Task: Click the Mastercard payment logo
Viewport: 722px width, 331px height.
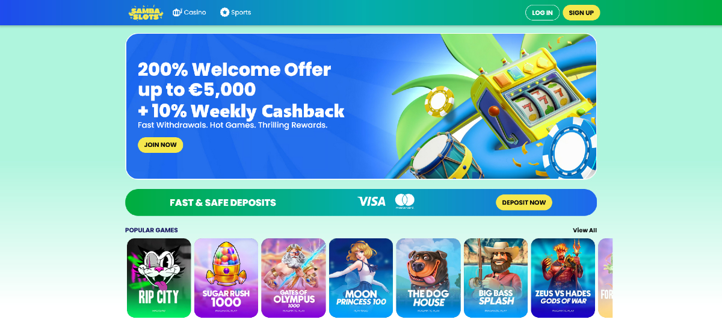Action: (x=404, y=202)
